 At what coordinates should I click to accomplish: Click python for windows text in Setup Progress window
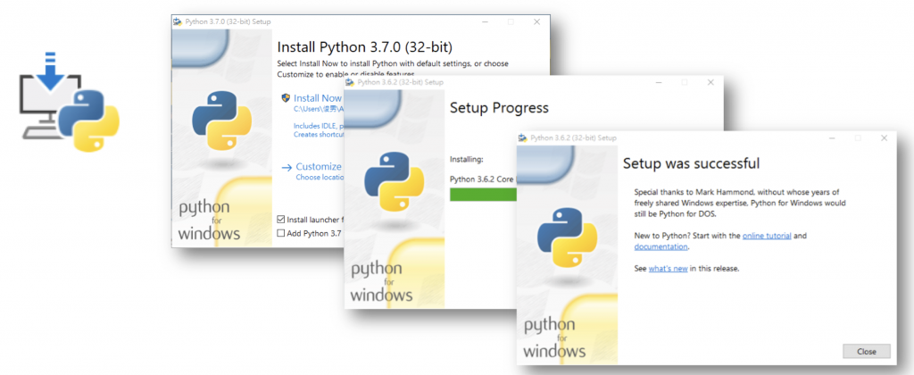coord(381,281)
